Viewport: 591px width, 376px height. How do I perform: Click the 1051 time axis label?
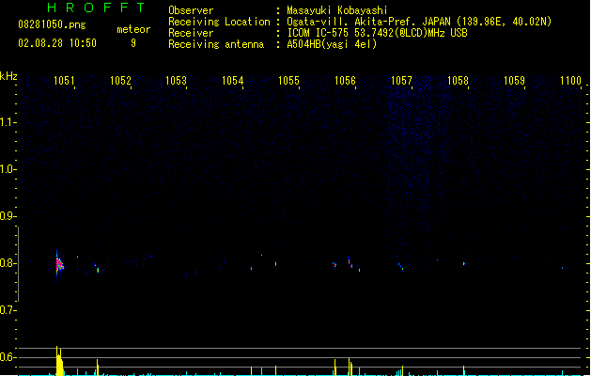pos(64,81)
